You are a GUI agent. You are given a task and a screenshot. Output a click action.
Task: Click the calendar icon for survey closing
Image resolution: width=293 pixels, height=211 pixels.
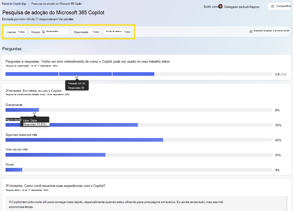coord(251,31)
